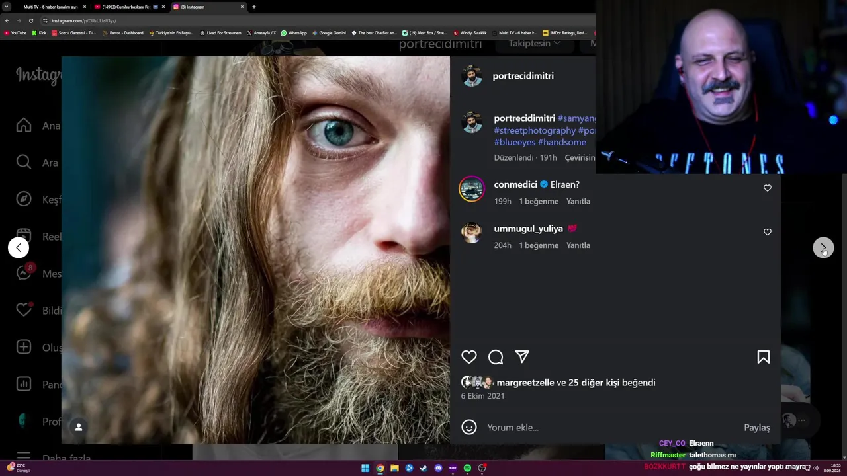Open the #handsome hashtag
The image size is (847, 476).
click(x=562, y=142)
